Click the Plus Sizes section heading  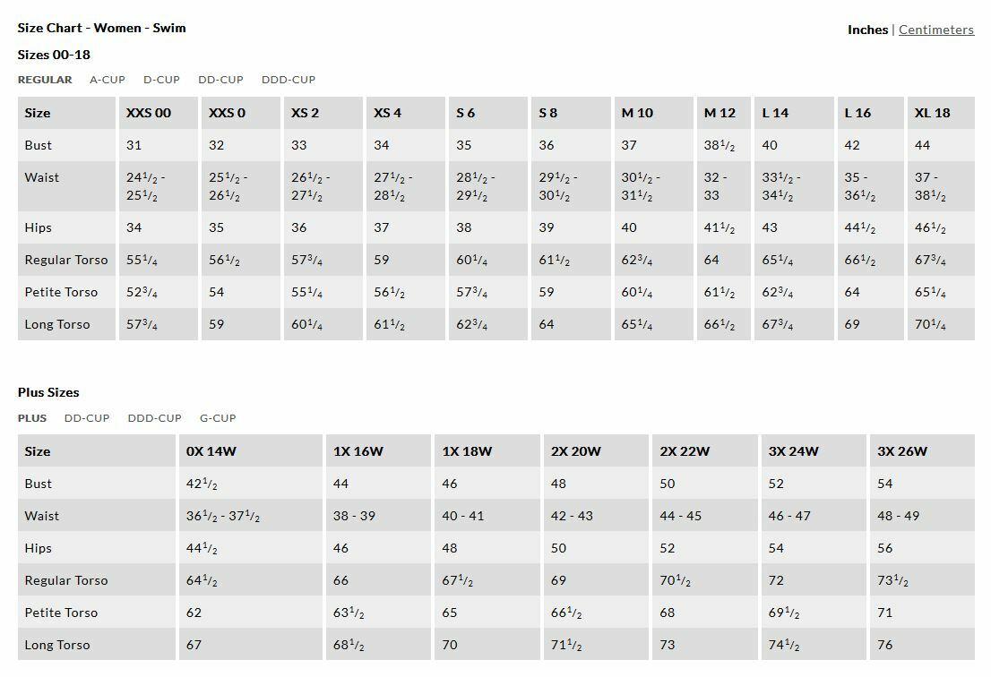(48, 392)
